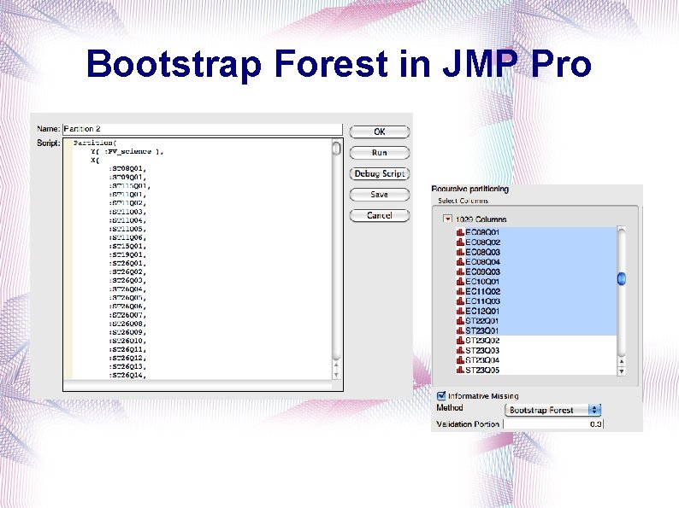Click nominal icon beside EC11Q02
The height and width of the screenshot is (508, 679).
(x=460, y=291)
